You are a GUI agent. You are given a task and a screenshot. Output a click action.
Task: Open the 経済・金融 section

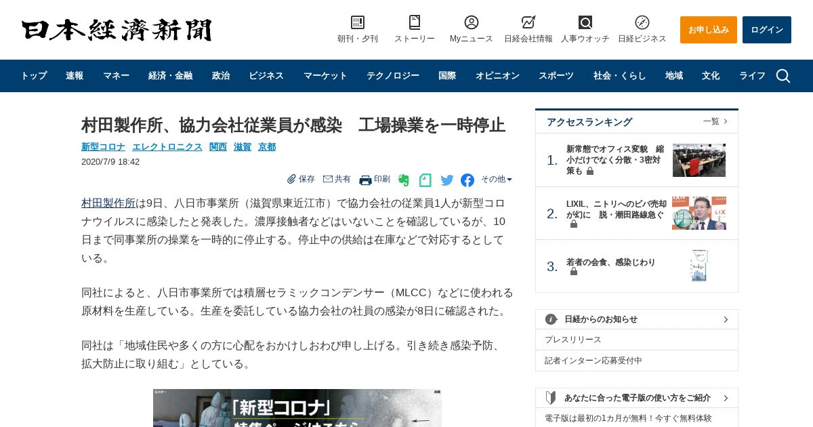pyautogui.click(x=170, y=76)
